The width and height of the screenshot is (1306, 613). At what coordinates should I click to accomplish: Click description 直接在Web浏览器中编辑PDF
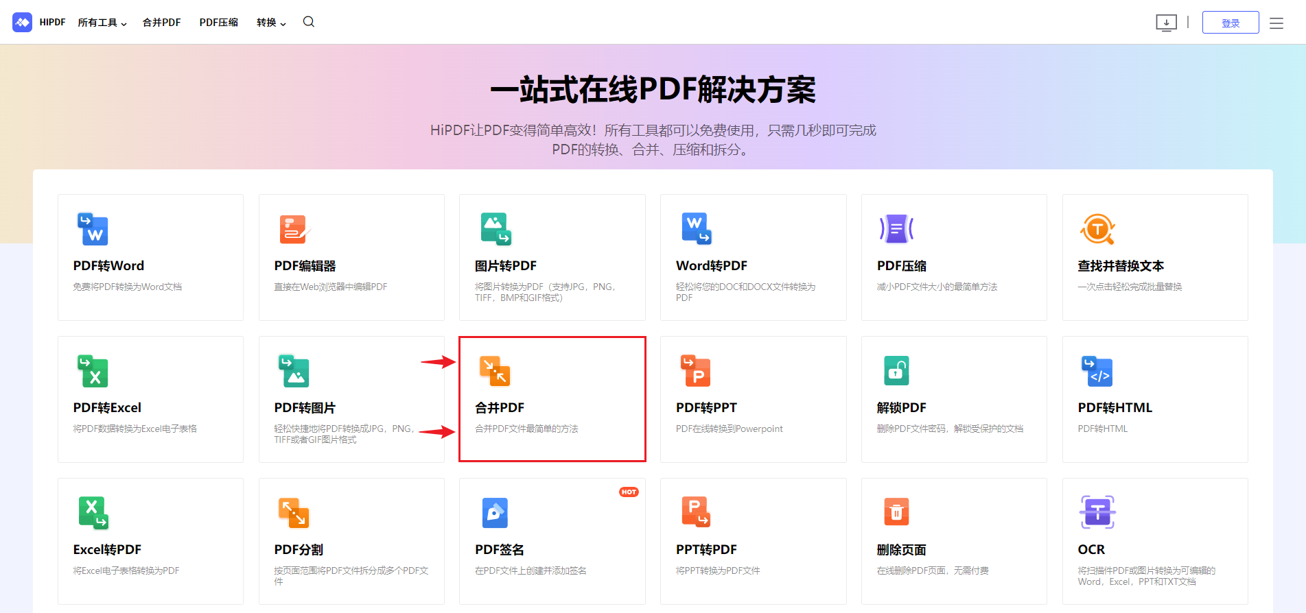point(331,287)
